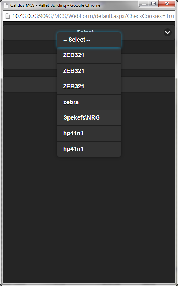This screenshot has width=178, height=286.
Task: Choose the zebra printer option
Action: tap(89, 102)
